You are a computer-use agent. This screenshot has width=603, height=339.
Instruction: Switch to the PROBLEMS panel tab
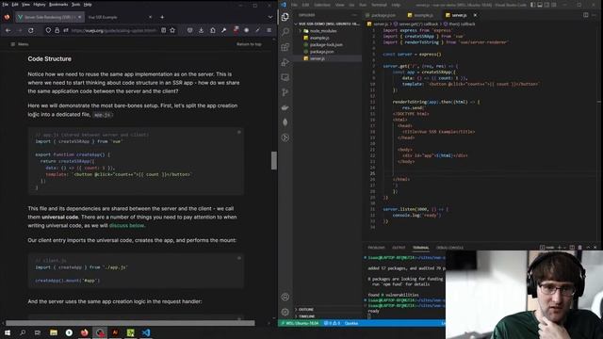coord(376,248)
